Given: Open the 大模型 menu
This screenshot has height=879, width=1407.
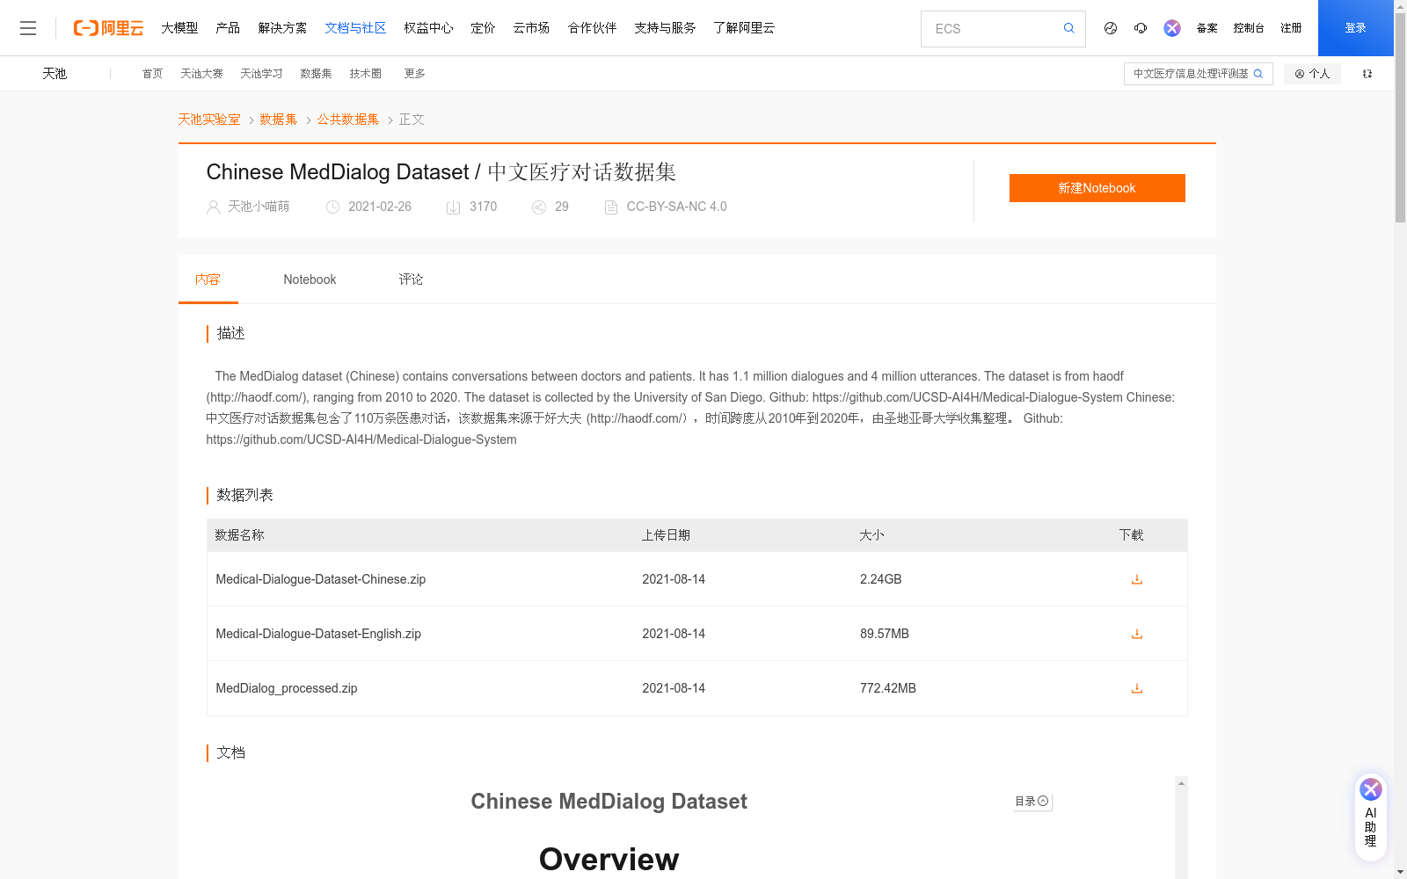Looking at the screenshot, I should coord(179,28).
